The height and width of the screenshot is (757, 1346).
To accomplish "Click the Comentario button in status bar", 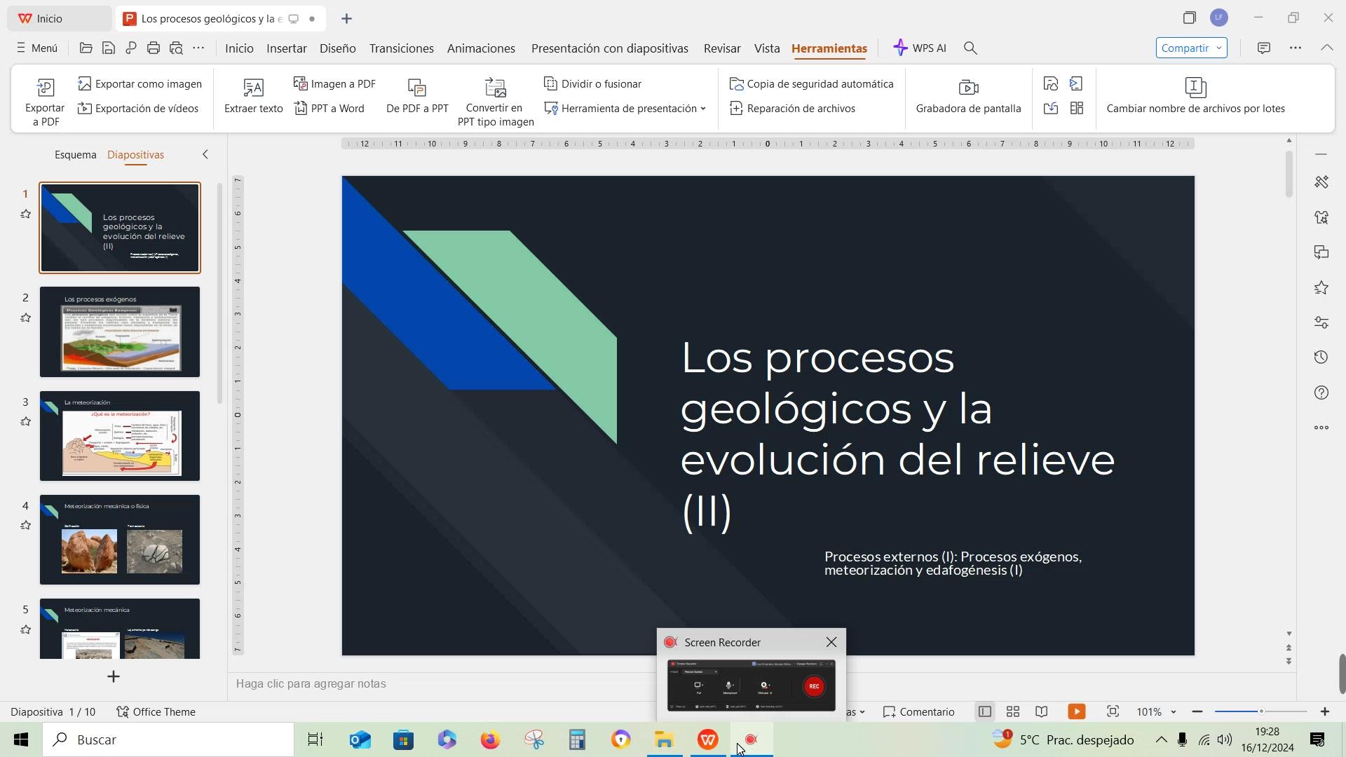I will (x=919, y=711).
